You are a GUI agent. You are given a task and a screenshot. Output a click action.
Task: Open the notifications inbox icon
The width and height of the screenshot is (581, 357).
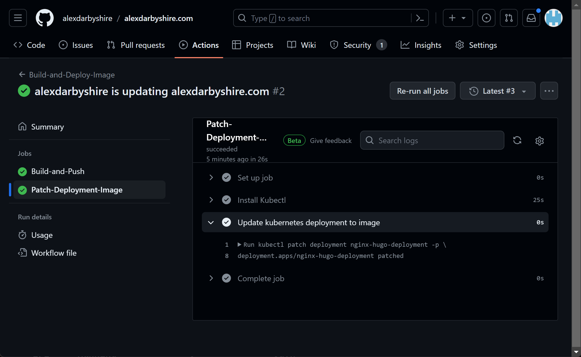point(531,18)
